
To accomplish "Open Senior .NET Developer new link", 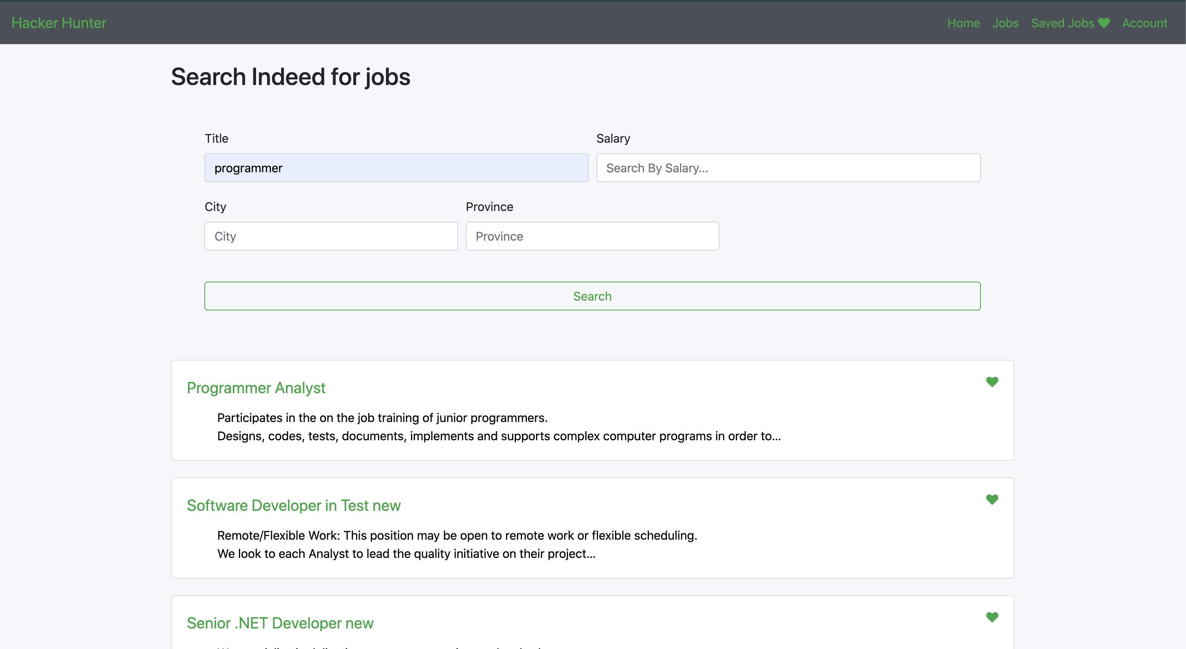I will pos(280,623).
